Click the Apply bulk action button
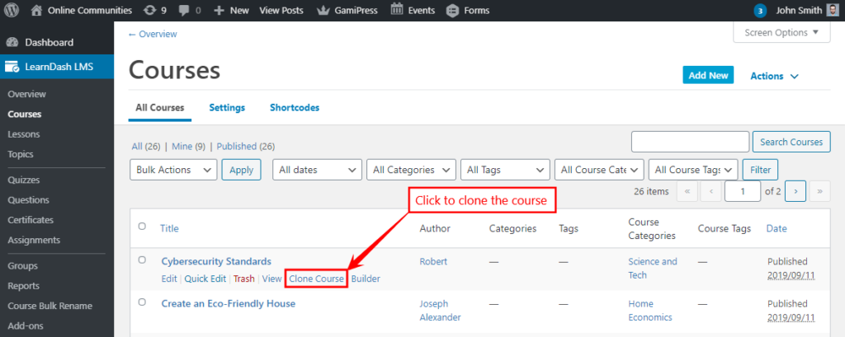The width and height of the screenshot is (845, 337). tap(241, 170)
